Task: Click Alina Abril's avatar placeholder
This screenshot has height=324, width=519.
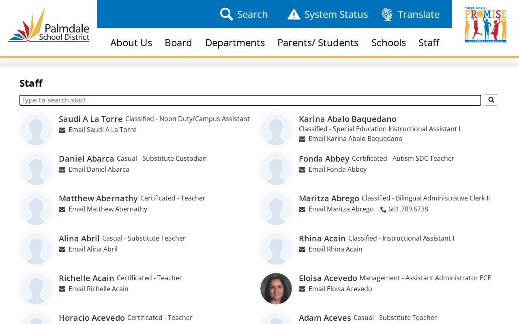Action: point(36,249)
